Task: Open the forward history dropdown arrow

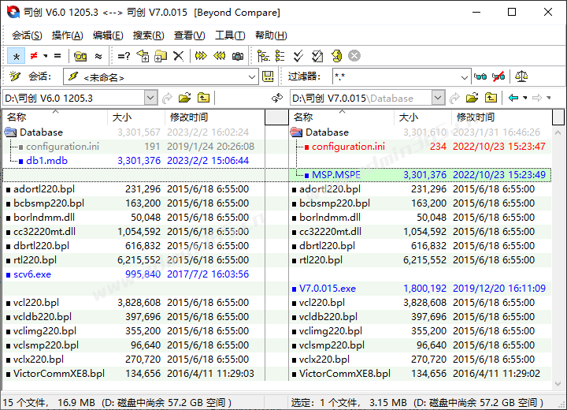Action: coord(549,98)
